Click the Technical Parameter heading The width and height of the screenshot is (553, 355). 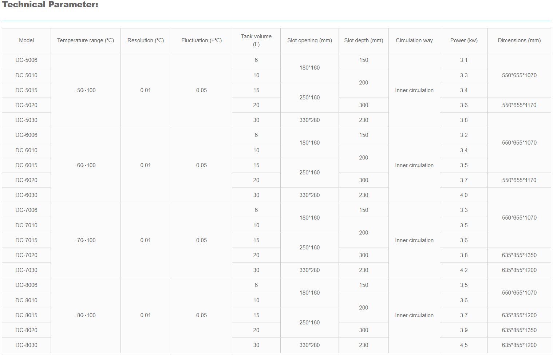[x=50, y=5]
